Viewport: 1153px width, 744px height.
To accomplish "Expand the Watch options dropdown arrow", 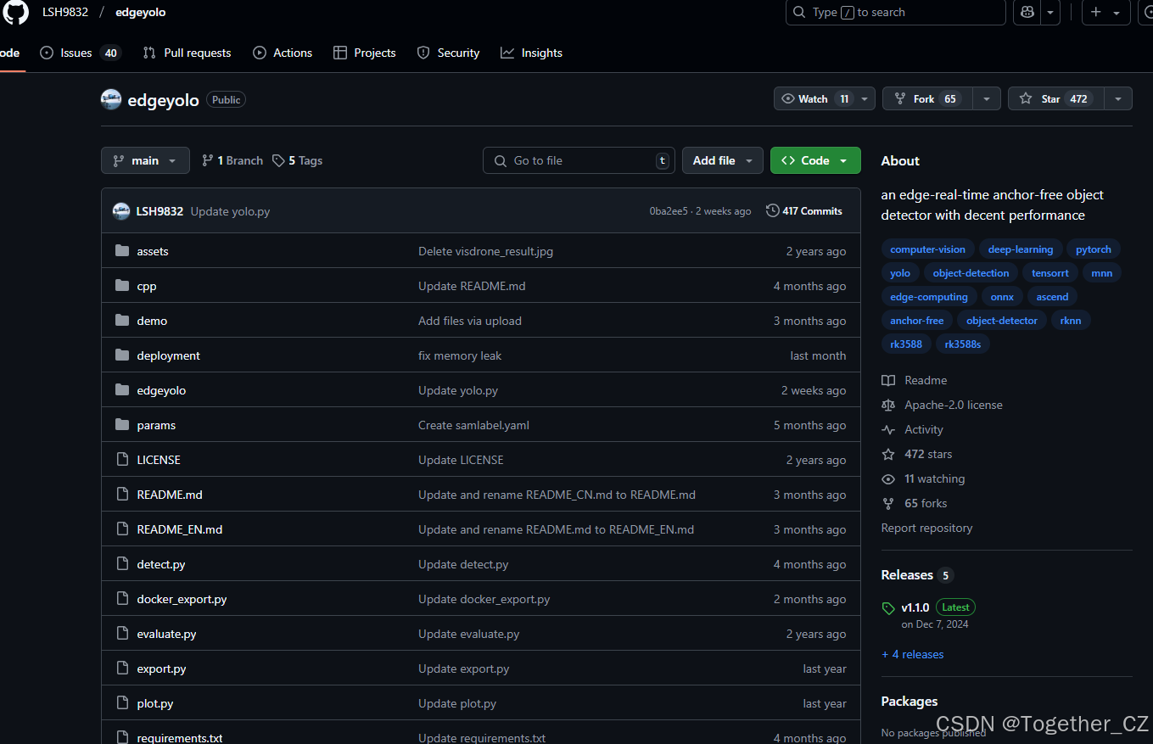I will pos(865,99).
